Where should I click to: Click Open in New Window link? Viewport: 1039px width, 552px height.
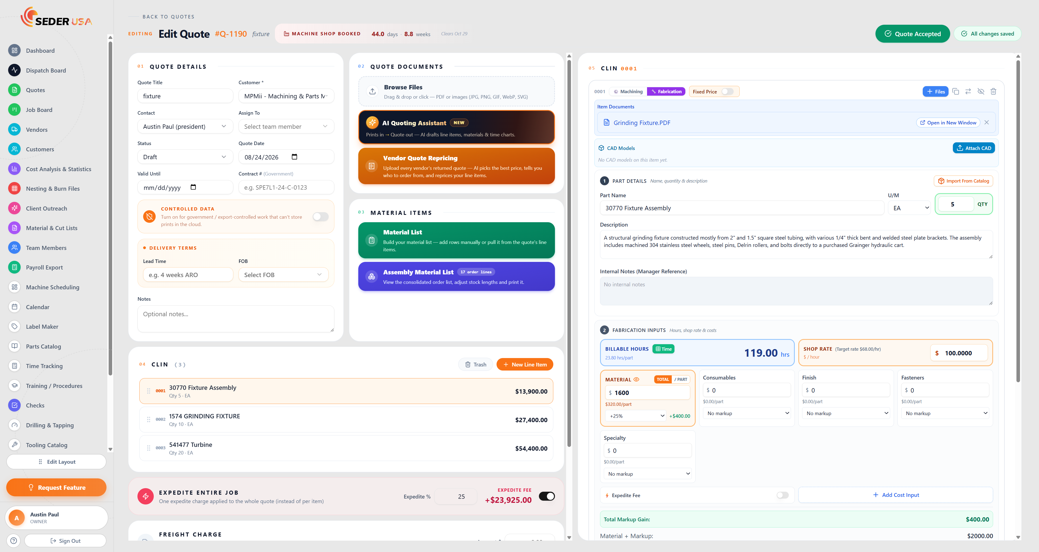[x=948, y=123]
